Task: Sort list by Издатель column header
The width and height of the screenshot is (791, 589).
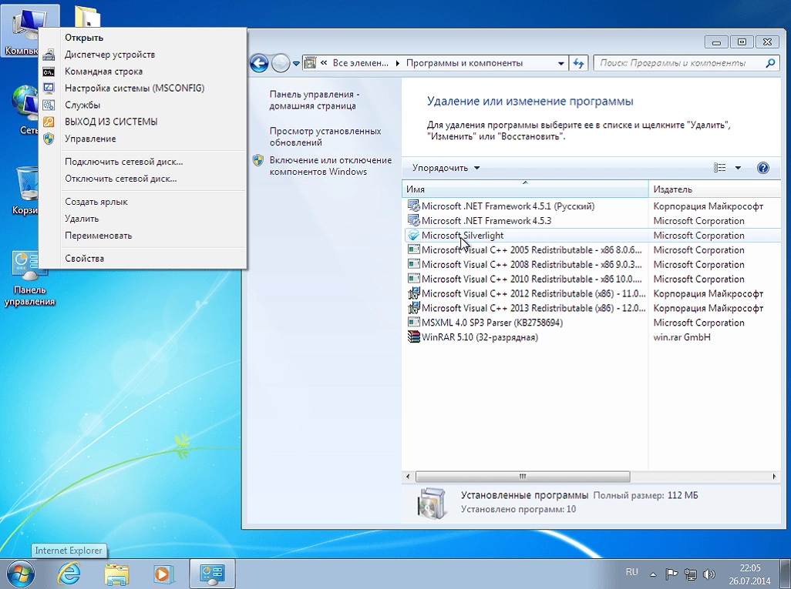Action: [x=715, y=189]
